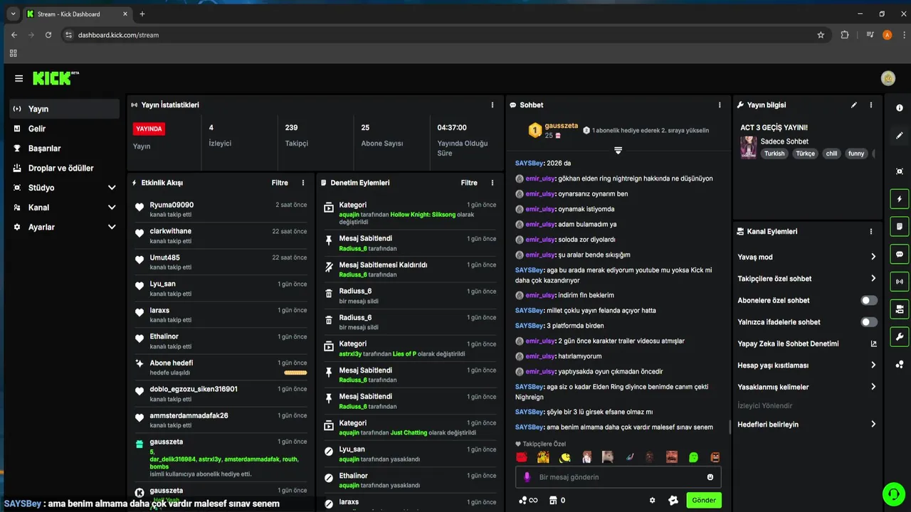Viewport: 911px width, 512px height.
Task: Toggle Abonelere özel sohbet switch
Action: 869,301
